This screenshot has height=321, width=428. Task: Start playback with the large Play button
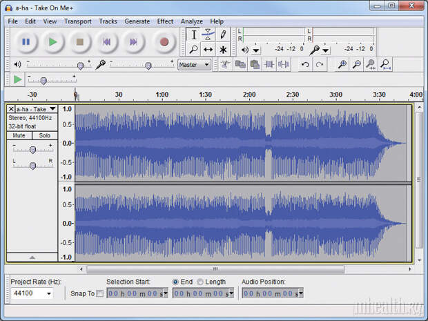52,41
